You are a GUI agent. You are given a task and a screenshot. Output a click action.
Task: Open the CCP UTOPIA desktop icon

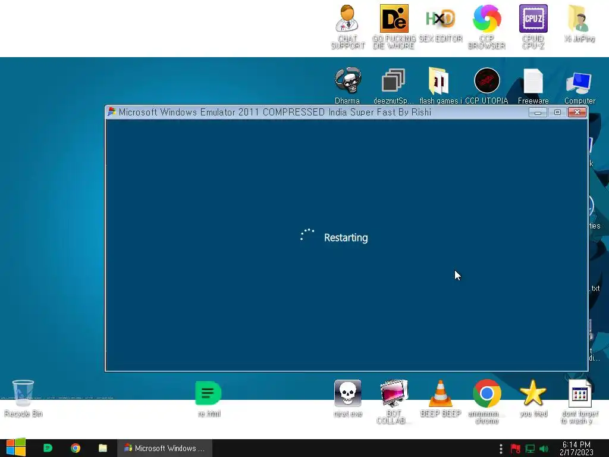pos(486,86)
